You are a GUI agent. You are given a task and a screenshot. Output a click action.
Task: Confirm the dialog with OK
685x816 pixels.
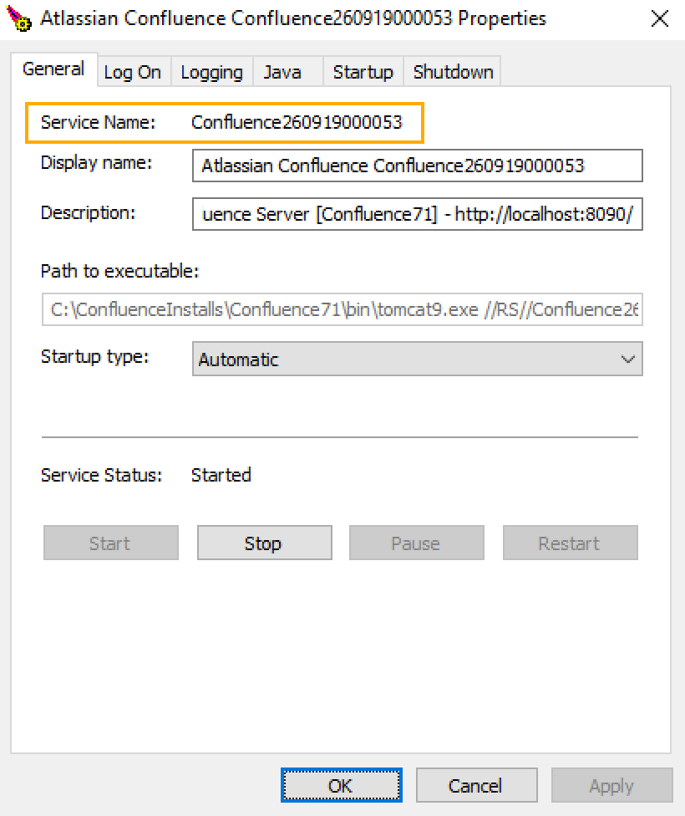point(341,786)
